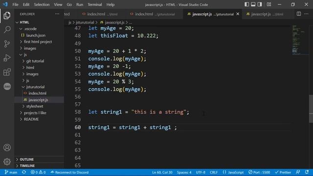This screenshot has height=176, width=313.
Task: Click Ln 60, Col 30 cursor position
Action: coord(162,173)
